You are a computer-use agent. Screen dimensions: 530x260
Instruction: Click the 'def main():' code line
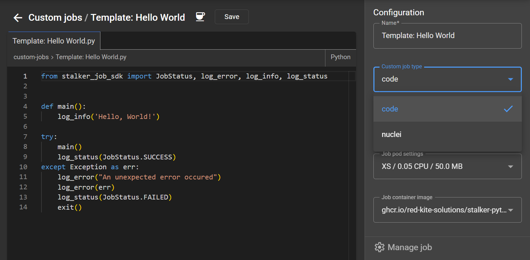point(63,107)
